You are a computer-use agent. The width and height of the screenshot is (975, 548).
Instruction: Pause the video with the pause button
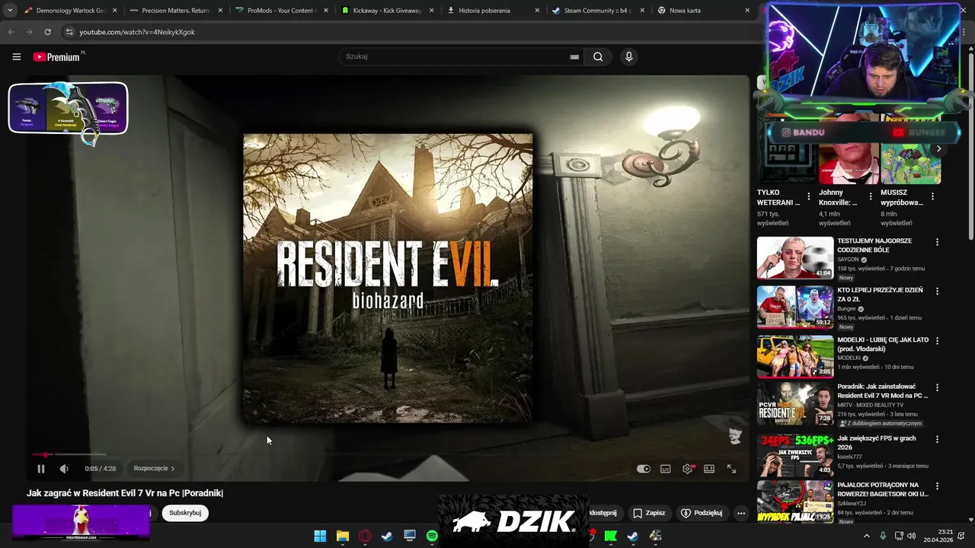[41, 469]
